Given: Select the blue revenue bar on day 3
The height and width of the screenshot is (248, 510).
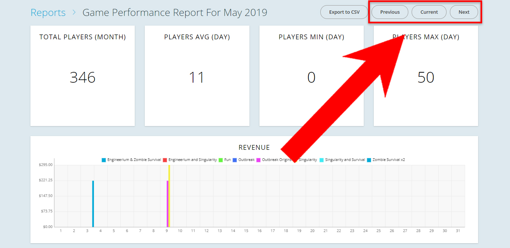Looking at the screenshot, I should click(93, 204).
